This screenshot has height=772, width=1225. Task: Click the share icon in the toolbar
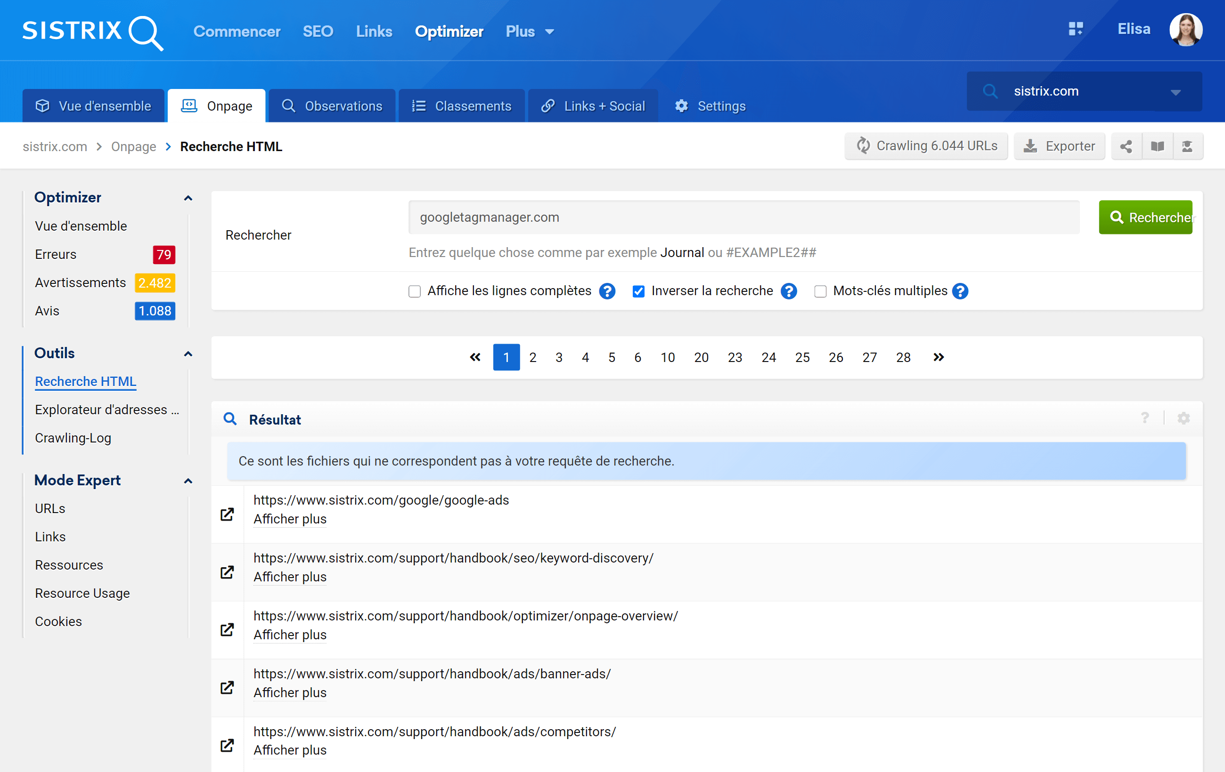pos(1127,146)
